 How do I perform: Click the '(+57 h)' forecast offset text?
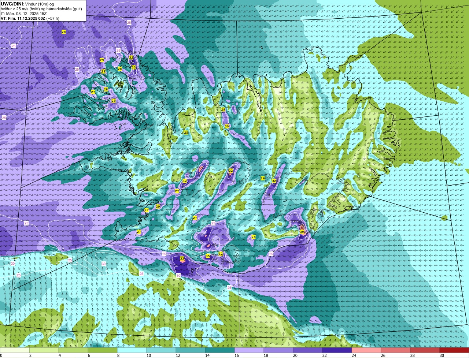pos(53,18)
